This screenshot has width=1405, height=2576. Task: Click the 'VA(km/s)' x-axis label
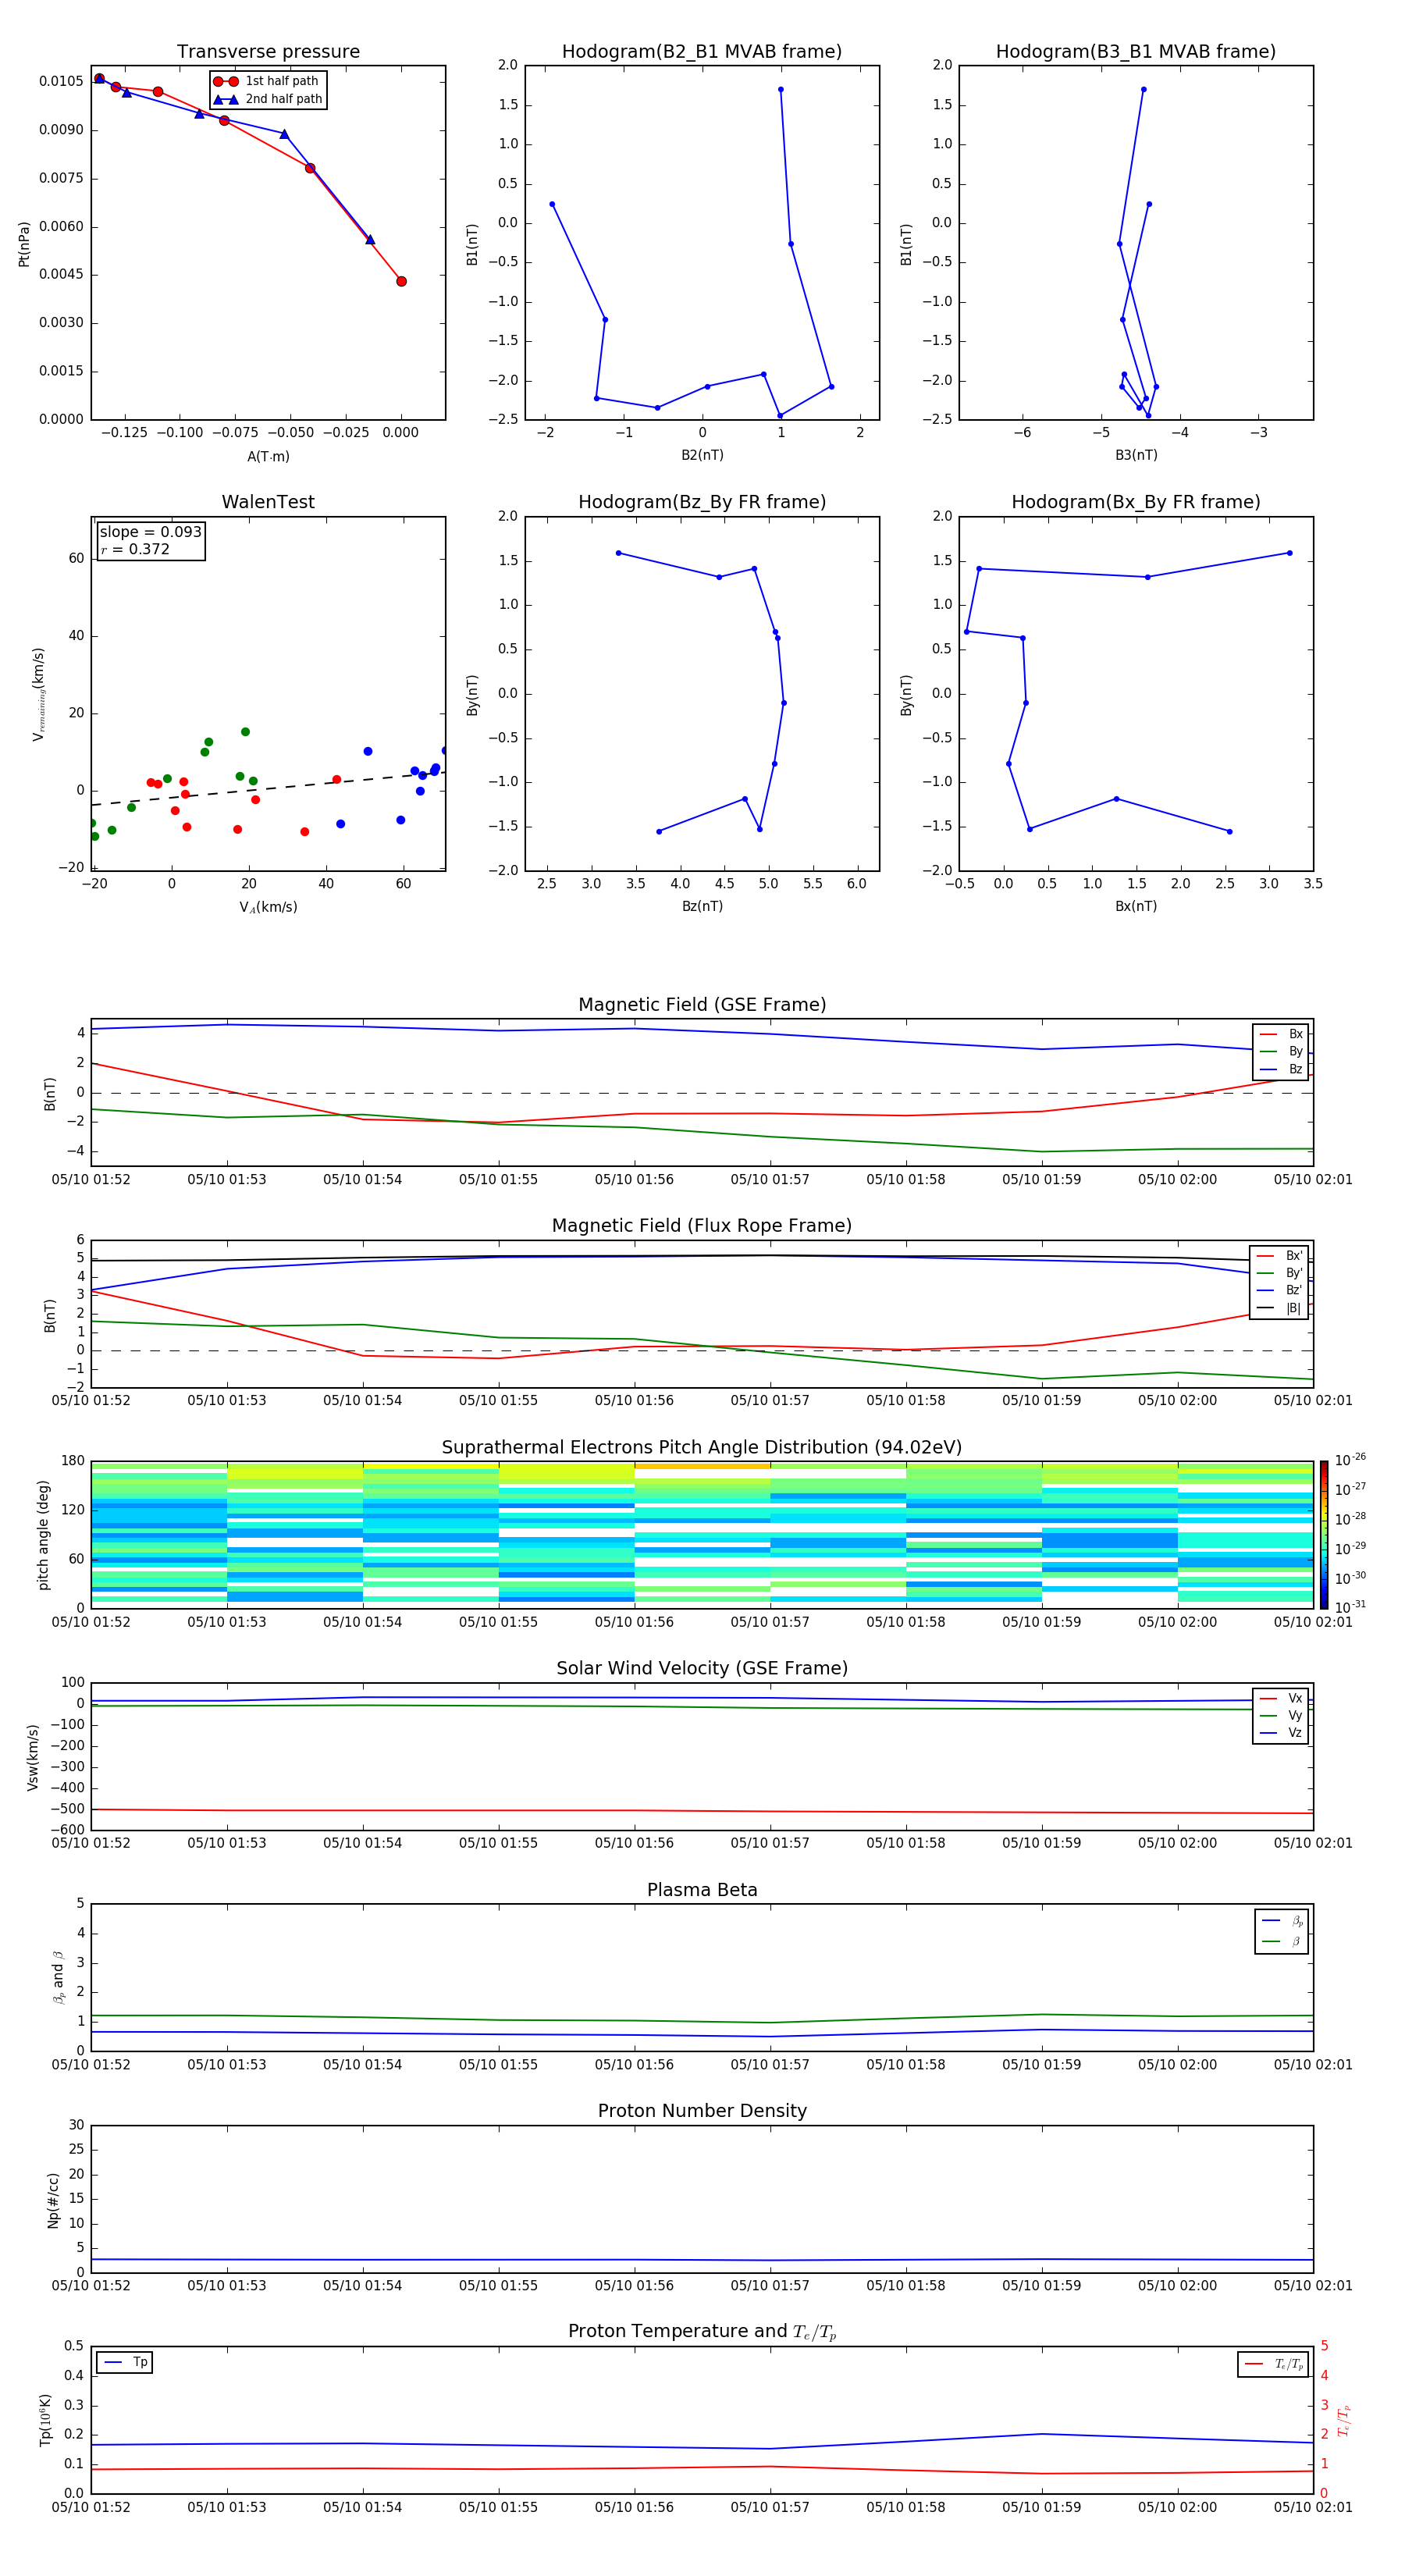tap(268, 908)
